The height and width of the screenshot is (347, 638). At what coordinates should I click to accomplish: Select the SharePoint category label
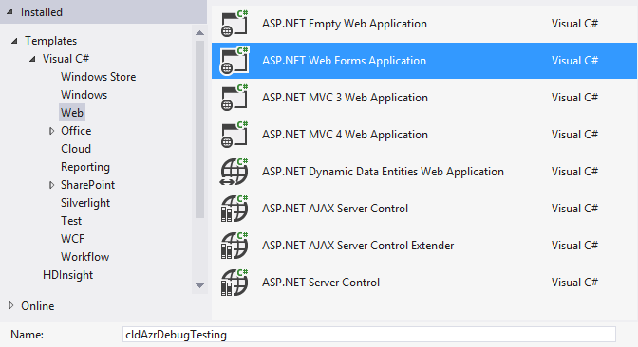tap(88, 185)
